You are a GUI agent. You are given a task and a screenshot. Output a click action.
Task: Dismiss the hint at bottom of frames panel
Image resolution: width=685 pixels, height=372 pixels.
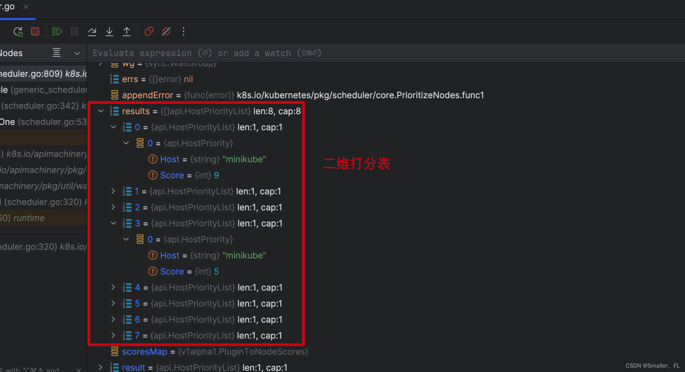coord(79,369)
